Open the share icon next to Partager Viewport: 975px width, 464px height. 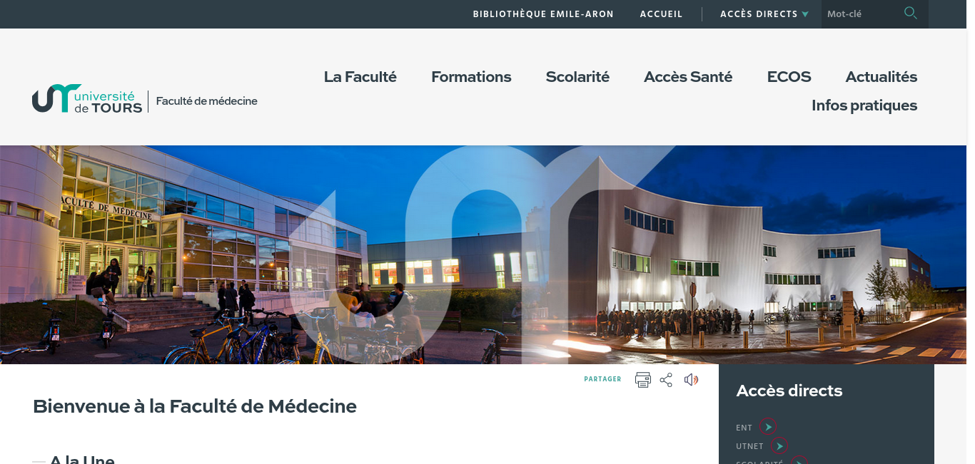point(666,380)
